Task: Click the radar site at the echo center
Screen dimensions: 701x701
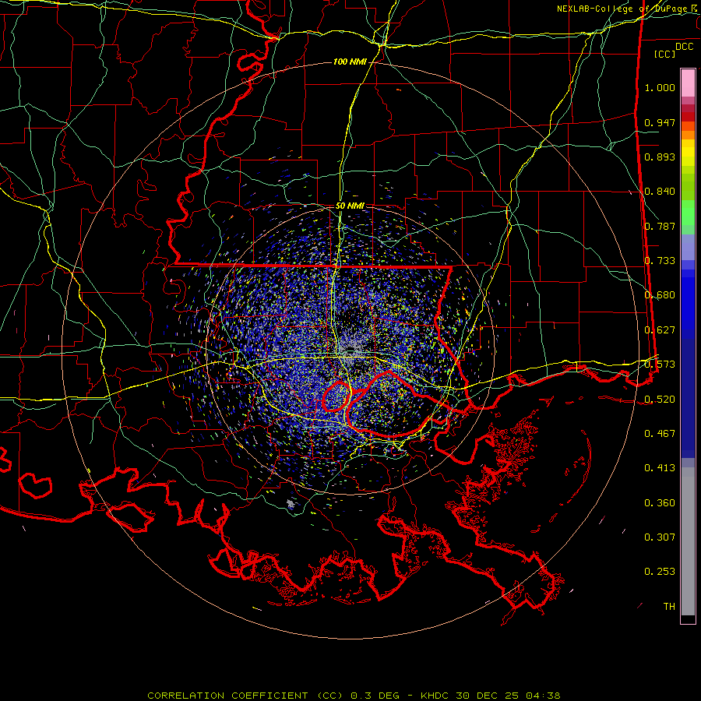Action: [x=350, y=351]
